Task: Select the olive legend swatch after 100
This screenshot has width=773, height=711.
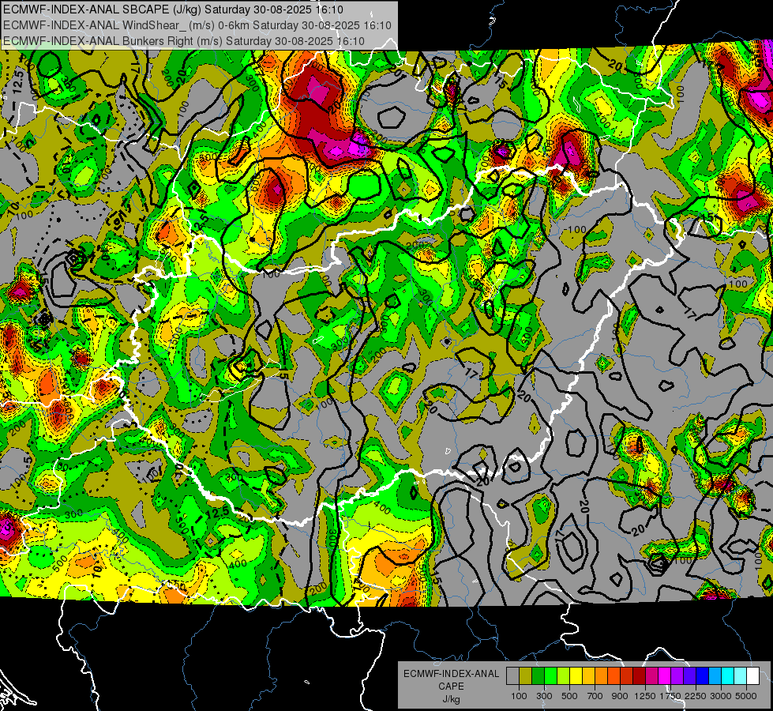Action: (x=526, y=675)
